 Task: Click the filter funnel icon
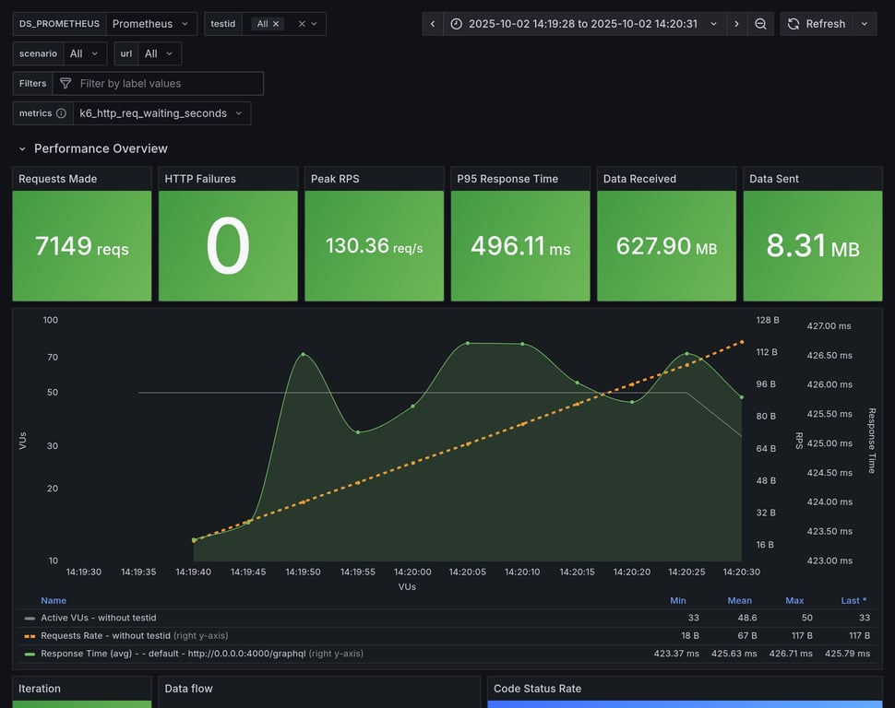click(66, 84)
